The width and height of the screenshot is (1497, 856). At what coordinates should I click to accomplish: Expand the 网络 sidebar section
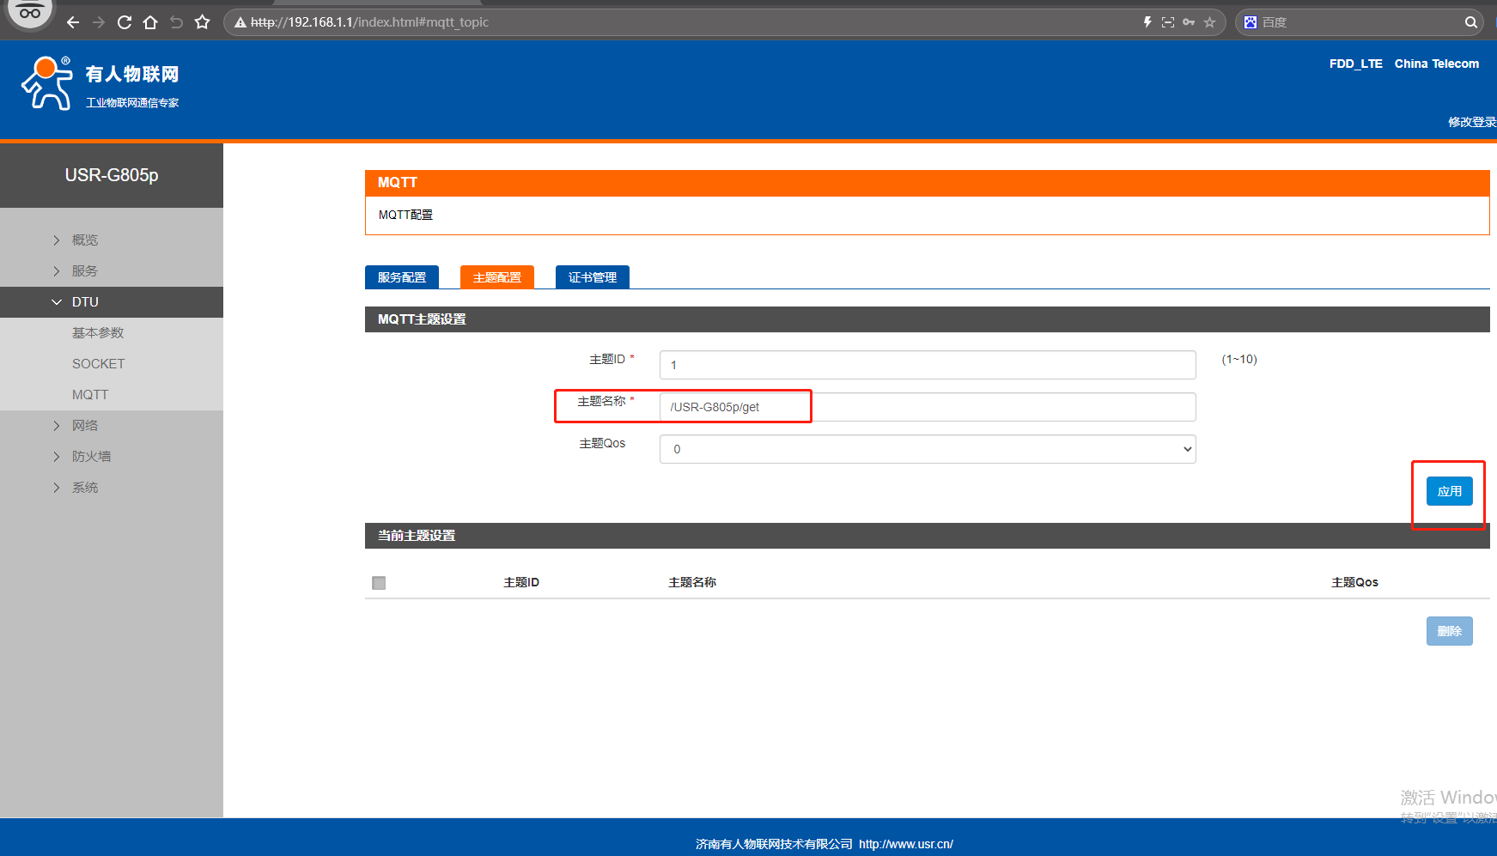click(85, 426)
